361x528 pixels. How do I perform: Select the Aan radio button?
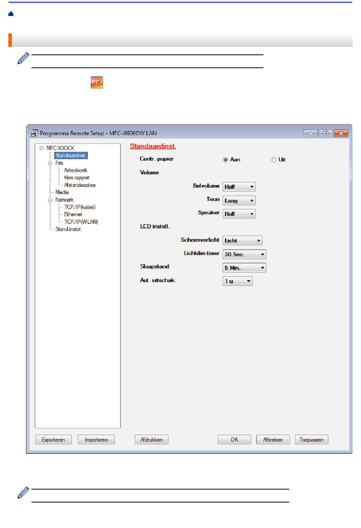click(x=225, y=160)
